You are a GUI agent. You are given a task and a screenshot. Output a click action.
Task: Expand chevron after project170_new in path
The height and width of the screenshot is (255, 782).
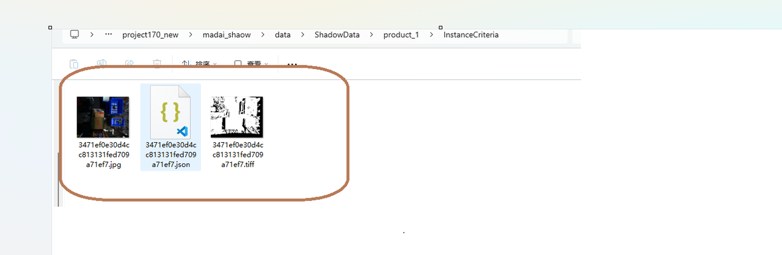(191, 35)
